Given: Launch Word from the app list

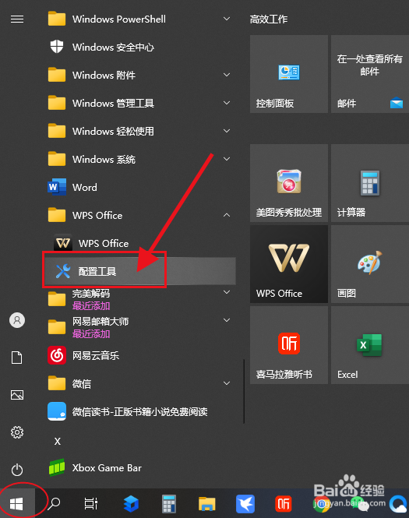Looking at the screenshot, I should coord(141,187).
